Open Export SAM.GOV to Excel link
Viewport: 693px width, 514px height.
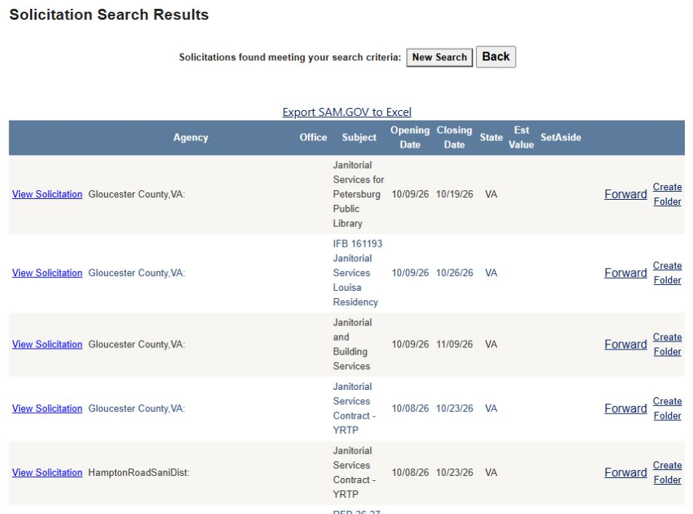coord(347,112)
